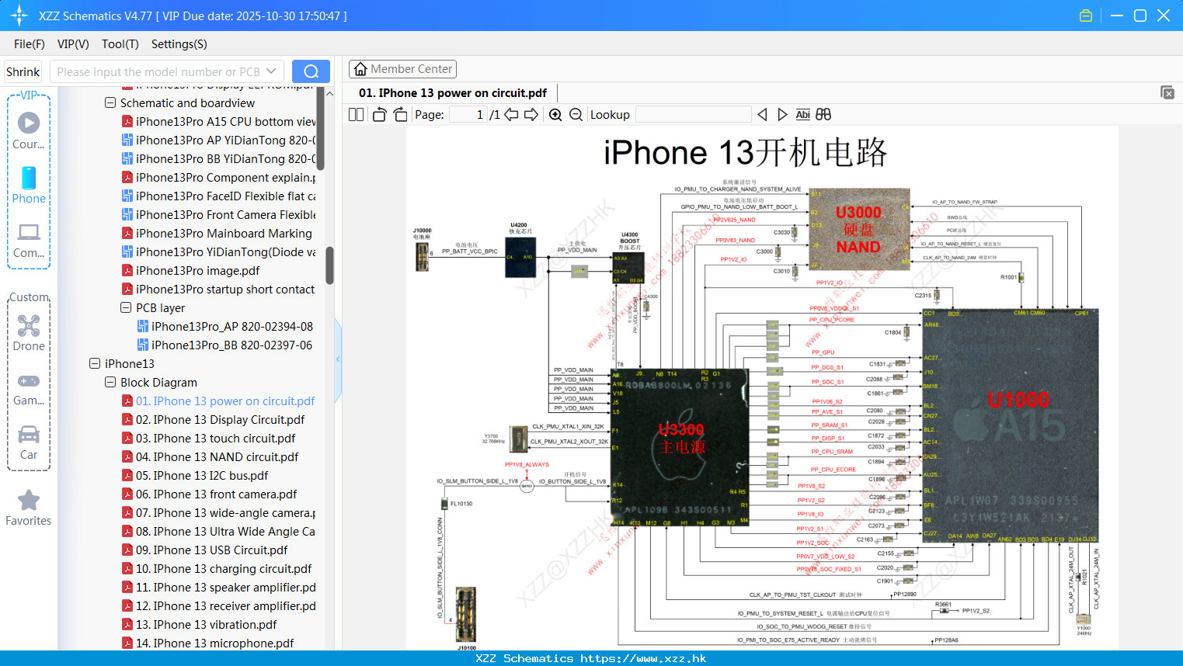Viewport: 1183px width, 666px height.
Task: Open the Courses category in sidebar
Action: (x=29, y=131)
